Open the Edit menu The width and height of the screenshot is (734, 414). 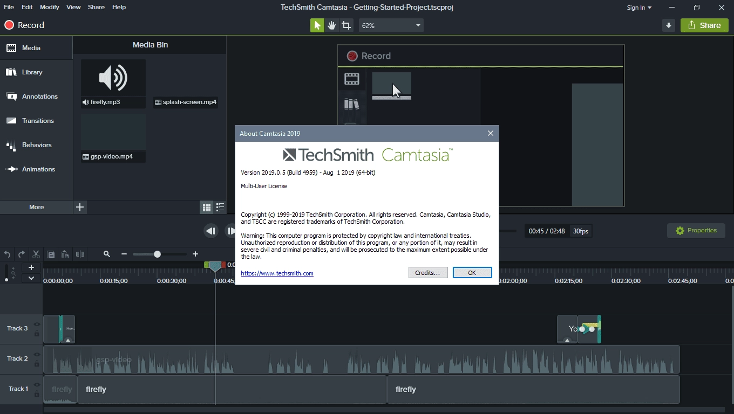tap(27, 7)
